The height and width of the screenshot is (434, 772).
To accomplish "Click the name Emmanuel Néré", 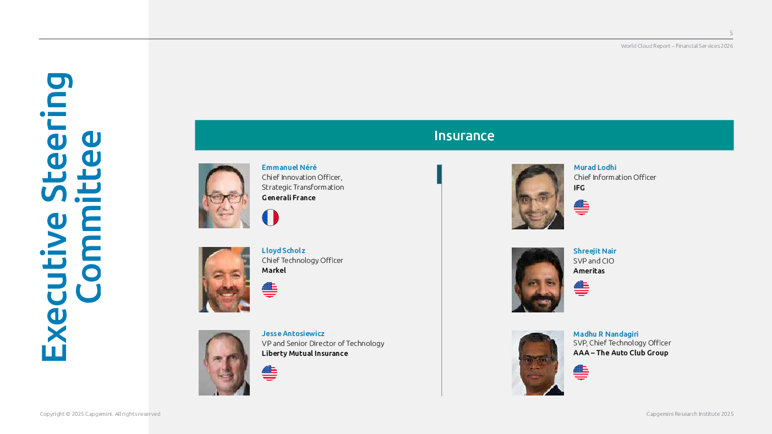I will [289, 167].
